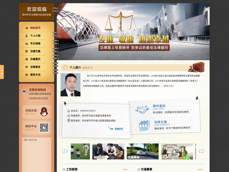Screen dimensions: 229x172
Task: Go to 个人介绍 page
Action: pos(35,36)
